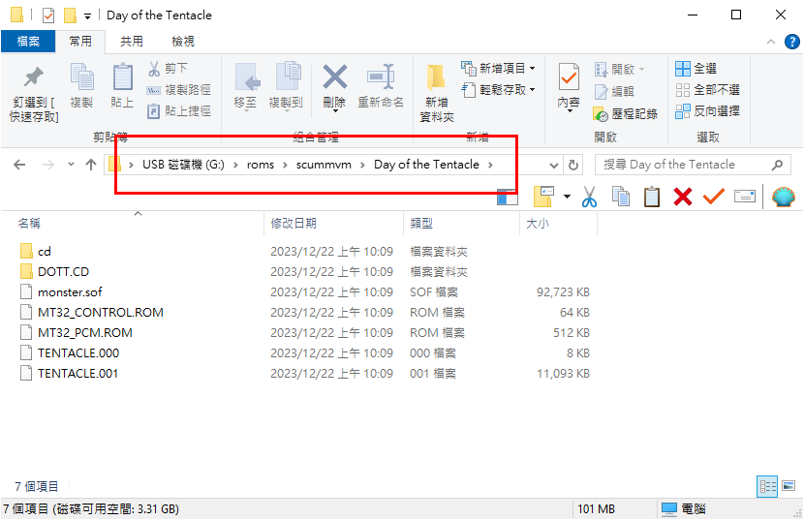Click the Copy (複製) ribbon icon
The height and width of the screenshot is (520, 804).
point(81,76)
